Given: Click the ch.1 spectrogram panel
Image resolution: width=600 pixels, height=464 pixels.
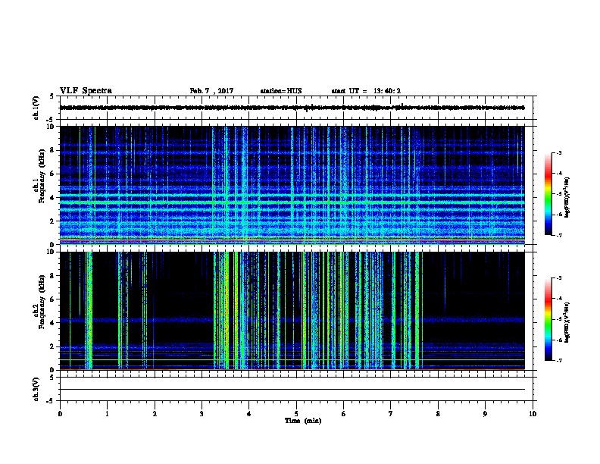Looking at the screenshot, I should click(292, 185).
